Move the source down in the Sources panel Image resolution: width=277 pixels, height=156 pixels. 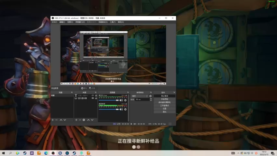(x=92, y=120)
